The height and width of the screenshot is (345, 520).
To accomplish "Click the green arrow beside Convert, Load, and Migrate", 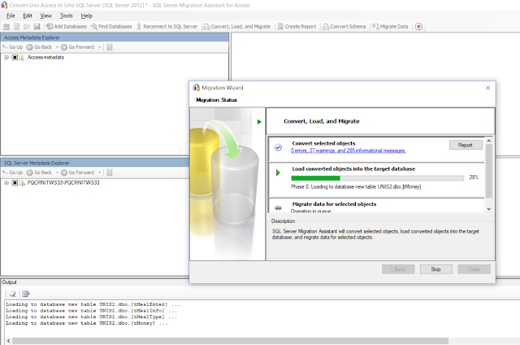I will click(x=259, y=122).
